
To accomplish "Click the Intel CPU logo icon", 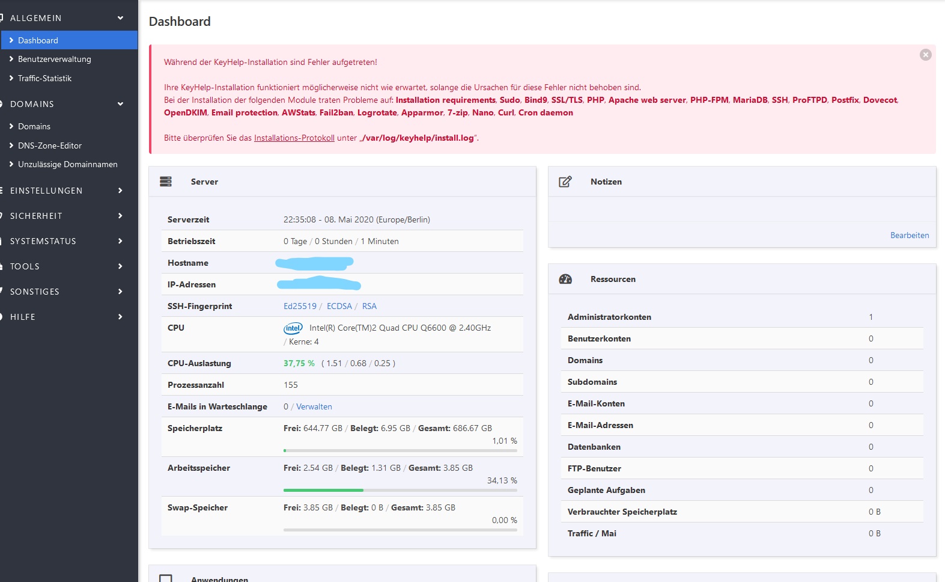I will point(293,328).
